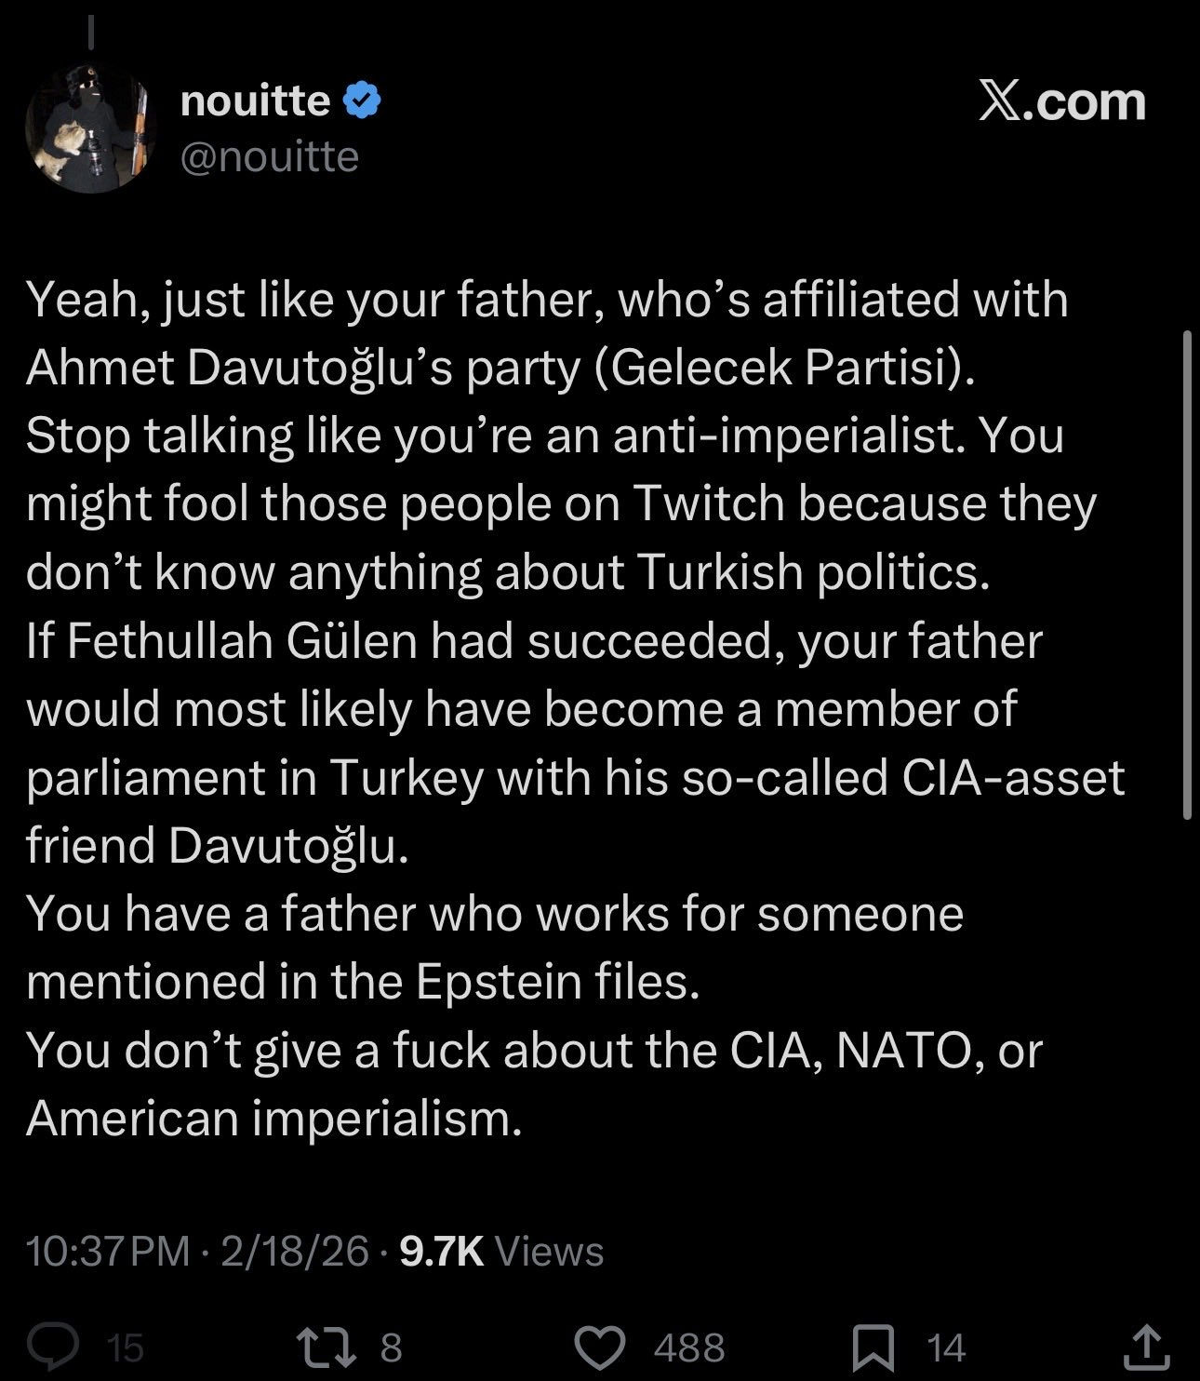Open the nouitte display name link
Screen dimensions: 1200x1381
pyautogui.click(x=255, y=101)
